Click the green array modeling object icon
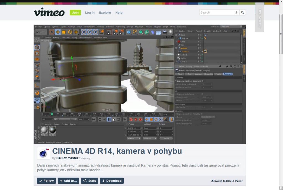Image resolution: width=283 pixels, height=190 pixels. 146,32
